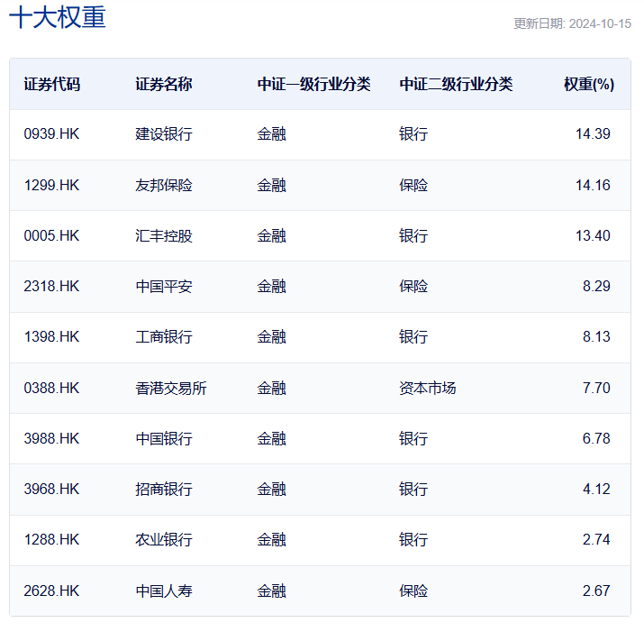Screen dimensions: 644x632
Task: Select security code 0005.HK
Action: click(51, 235)
